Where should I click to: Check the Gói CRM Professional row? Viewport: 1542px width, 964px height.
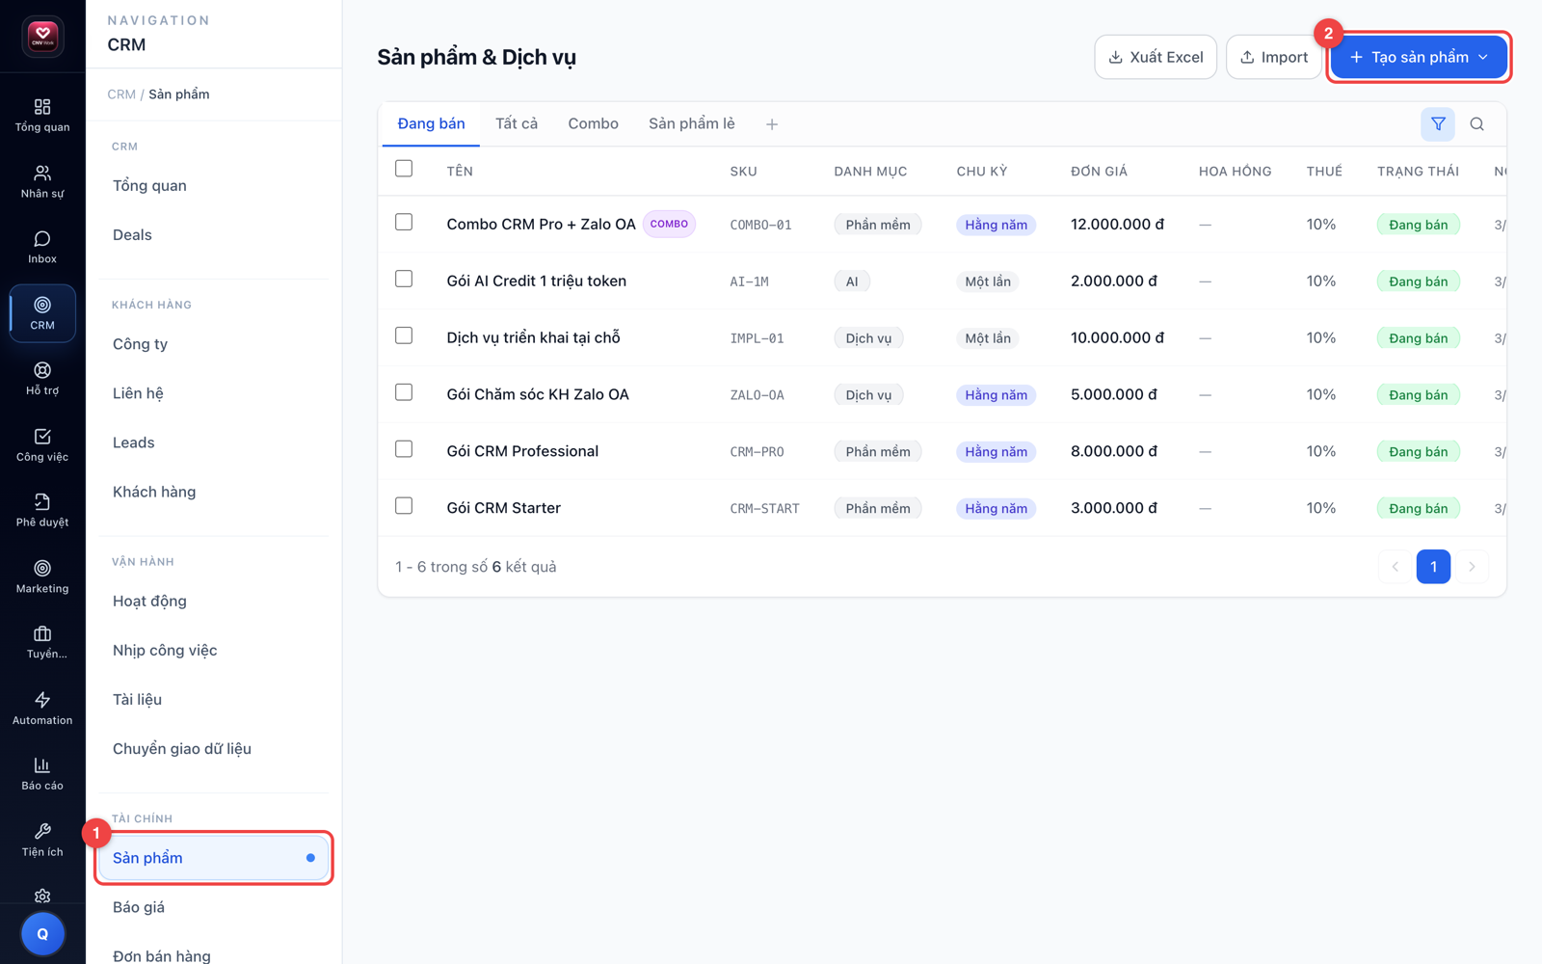click(x=404, y=449)
